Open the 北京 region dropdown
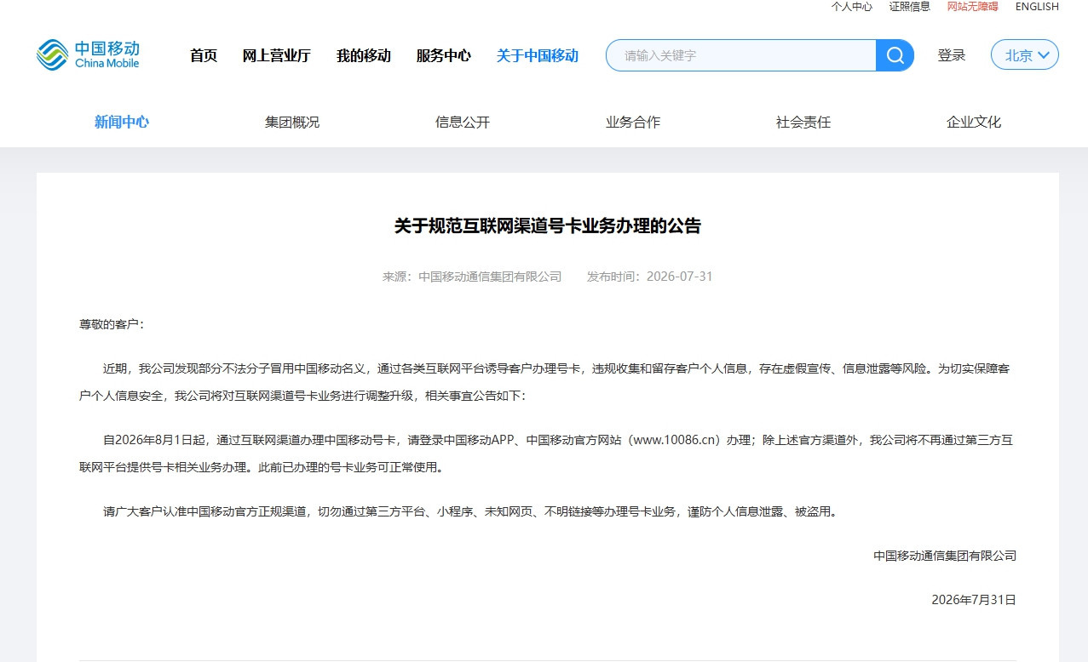This screenshot has width=1088, height=662. (x=1025, y=55)
